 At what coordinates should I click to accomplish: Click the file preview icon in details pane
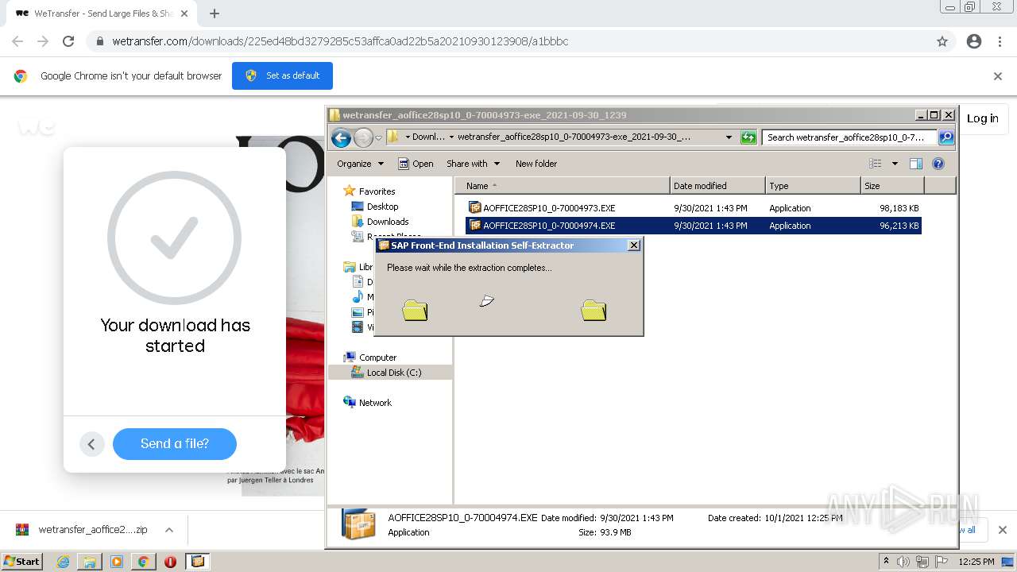[x=358, y=524]
